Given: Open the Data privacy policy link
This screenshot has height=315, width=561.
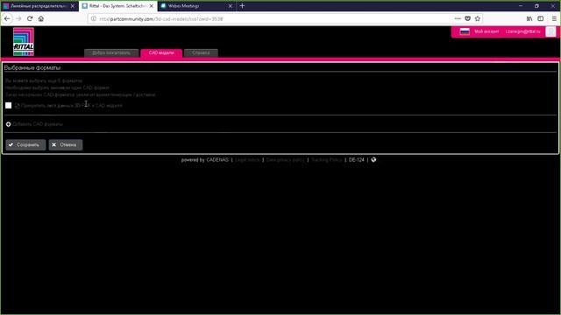Looking at the screenshot, I should (285, 160).
